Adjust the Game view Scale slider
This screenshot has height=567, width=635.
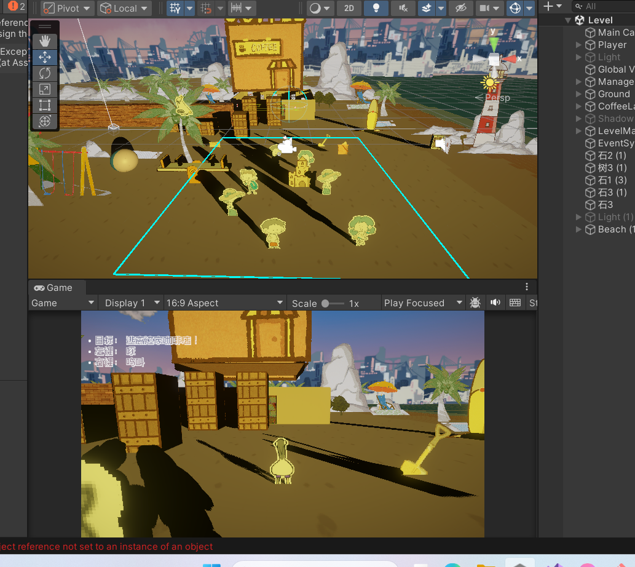pyautogui.click(x=325, y=303)
